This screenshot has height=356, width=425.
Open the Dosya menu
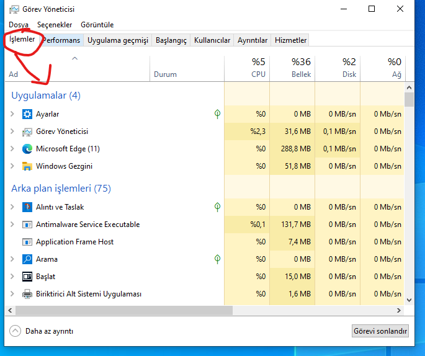19,25
